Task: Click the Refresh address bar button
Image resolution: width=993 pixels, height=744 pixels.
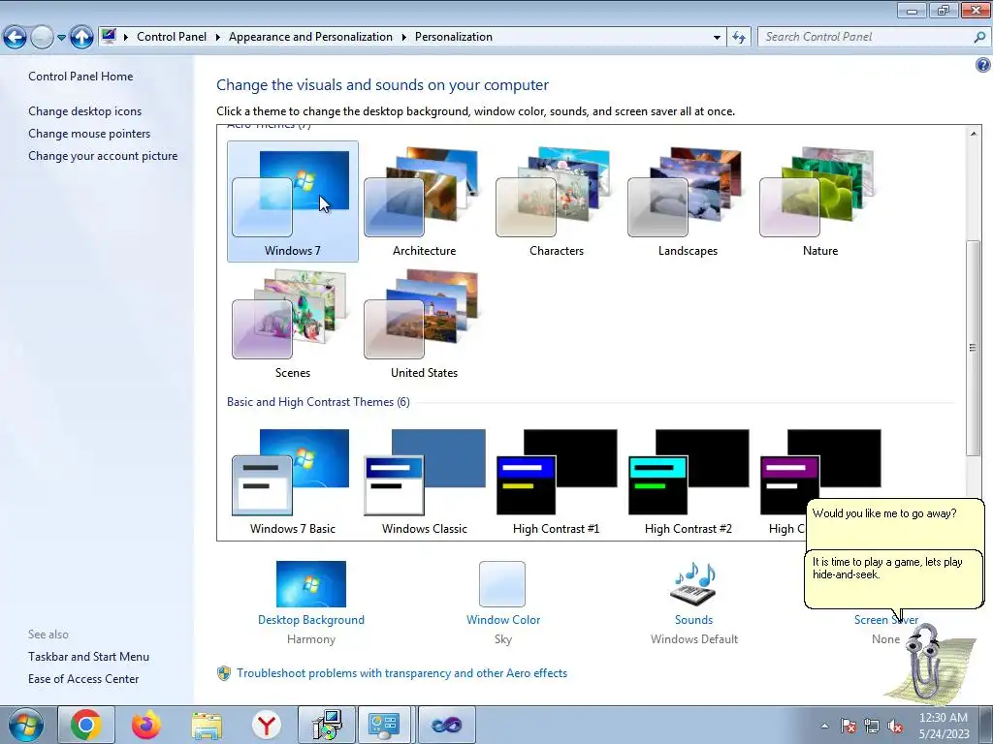Action: pos(738,38)
